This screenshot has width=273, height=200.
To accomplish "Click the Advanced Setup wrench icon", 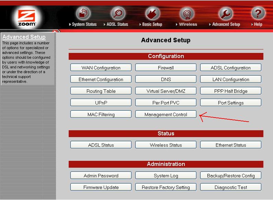I will tap(226, 13).
